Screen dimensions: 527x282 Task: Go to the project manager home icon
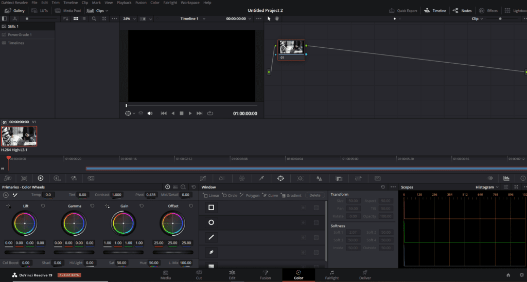[508, 275]
